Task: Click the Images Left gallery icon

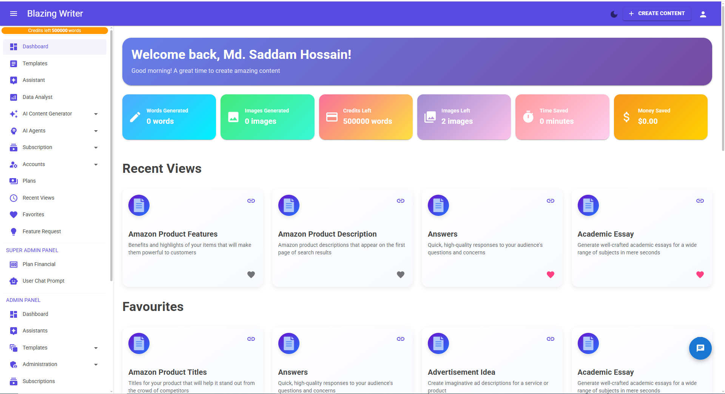Action: [x=430, y=117]
